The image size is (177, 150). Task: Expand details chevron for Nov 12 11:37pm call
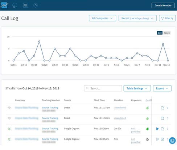[x=168, y=108]
